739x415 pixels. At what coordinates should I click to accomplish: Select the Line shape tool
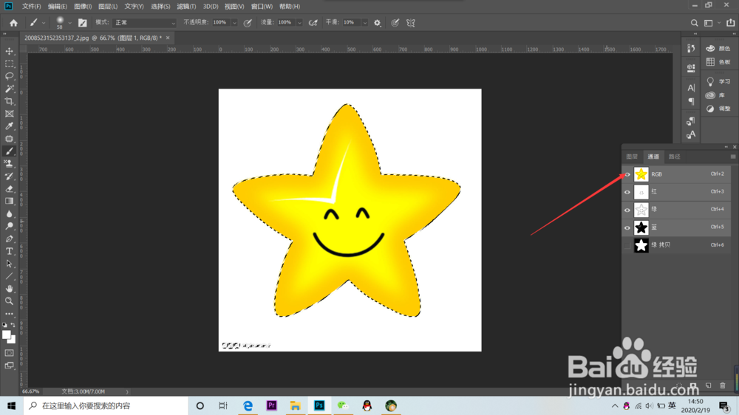tap(9, 276)
